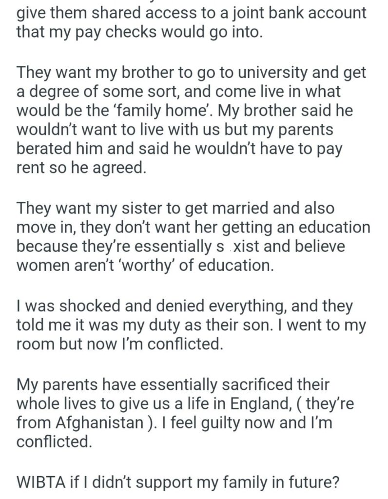Click the words 'room but now I'm conflicted'
This screenshot has width=388, height=499.
(119, 344)
